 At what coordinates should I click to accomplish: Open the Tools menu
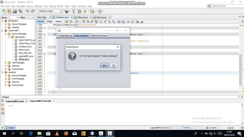click(74, 6)
